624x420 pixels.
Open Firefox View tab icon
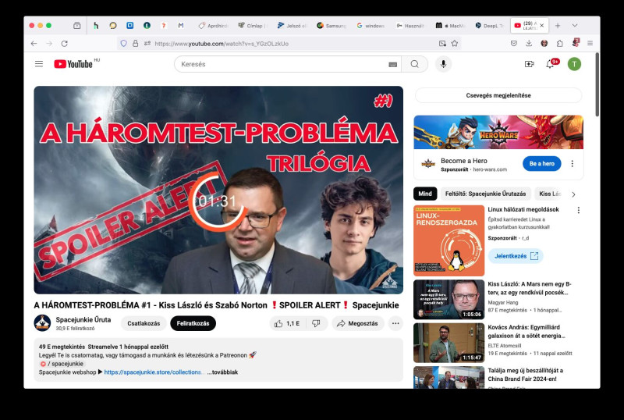pos(76,26)
